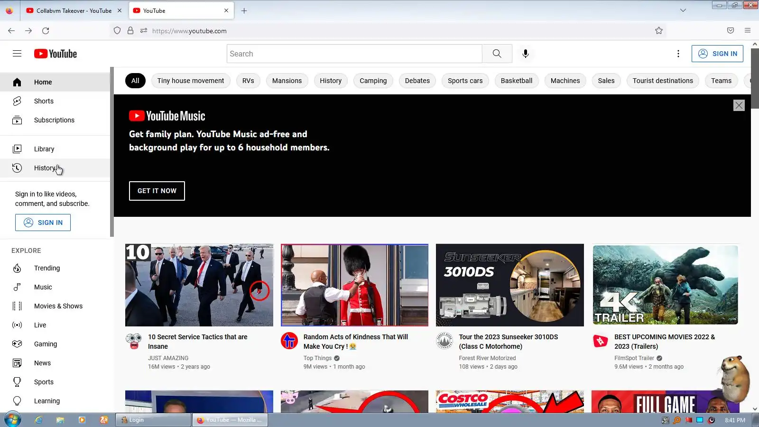Close the YouTube Music banner
This screenshot has width=759, height=427.
tap(739, 105)
